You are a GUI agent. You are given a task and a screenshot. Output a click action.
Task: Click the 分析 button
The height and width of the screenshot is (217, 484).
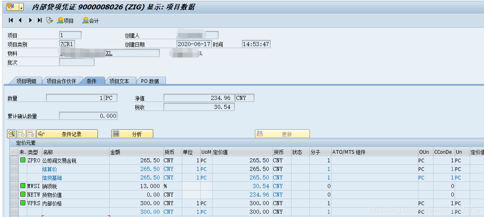132,134
